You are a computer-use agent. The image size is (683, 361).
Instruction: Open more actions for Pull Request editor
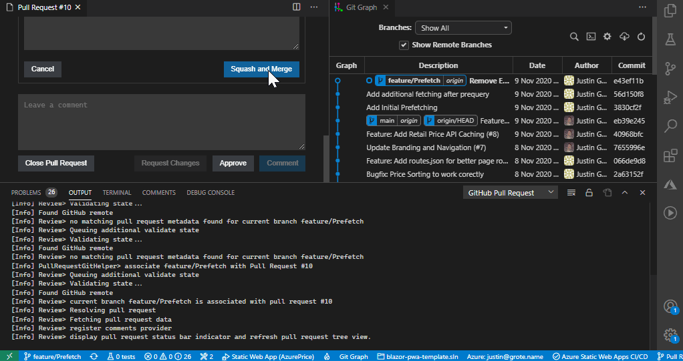pos(313,7)
